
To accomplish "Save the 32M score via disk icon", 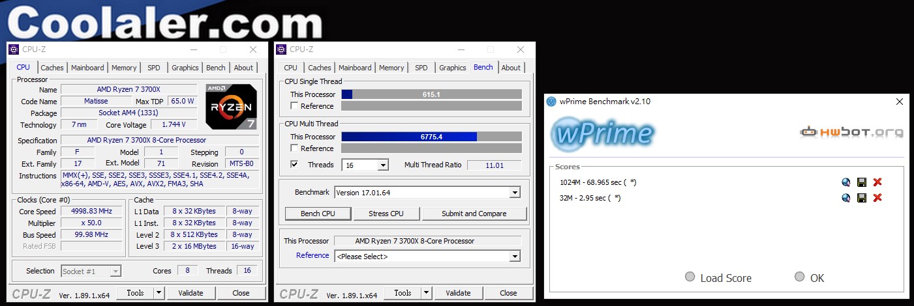I will [x=862, y=198].
